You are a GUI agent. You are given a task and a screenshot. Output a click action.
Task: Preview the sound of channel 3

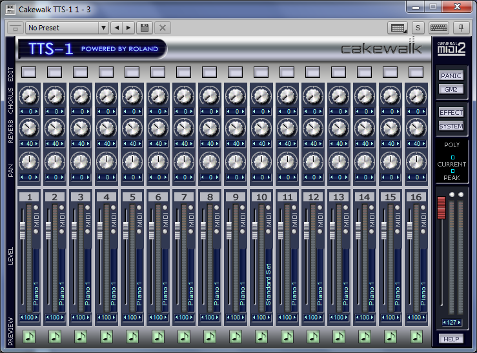pos(81,336)
